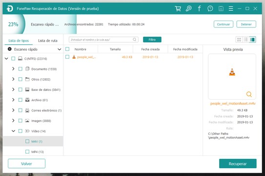Switch to Lista de tipos tab
The image size is (265, 176).
(19, 41)
